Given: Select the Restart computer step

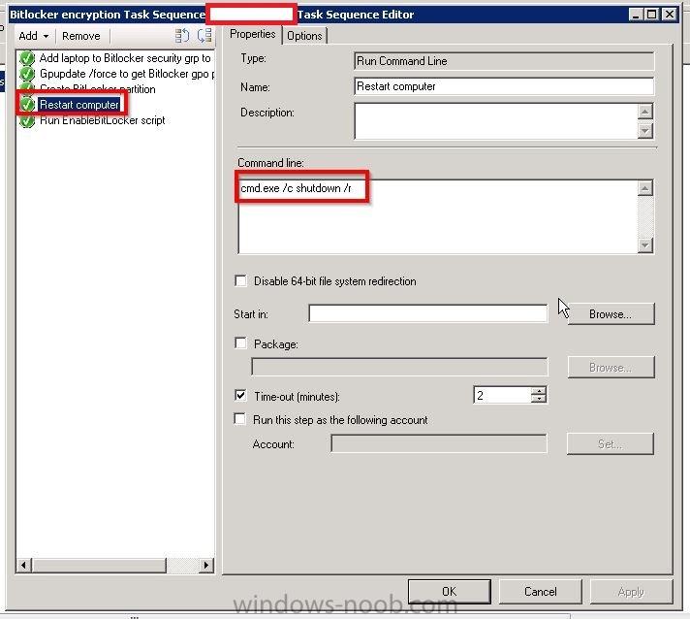Looking at the screenshot, I should click(x=79, y=105).
